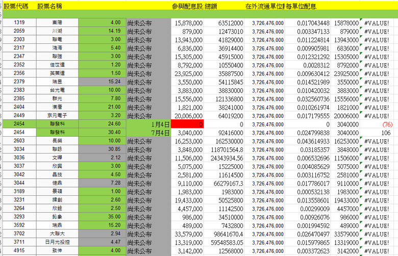Click the date cell 1月4日
This screenshot has width=398, height=256.
(x=148, y=124)
